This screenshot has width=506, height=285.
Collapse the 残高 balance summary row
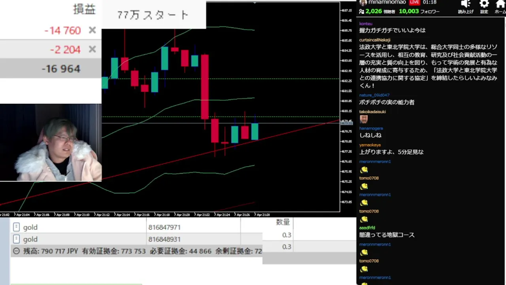16,251
